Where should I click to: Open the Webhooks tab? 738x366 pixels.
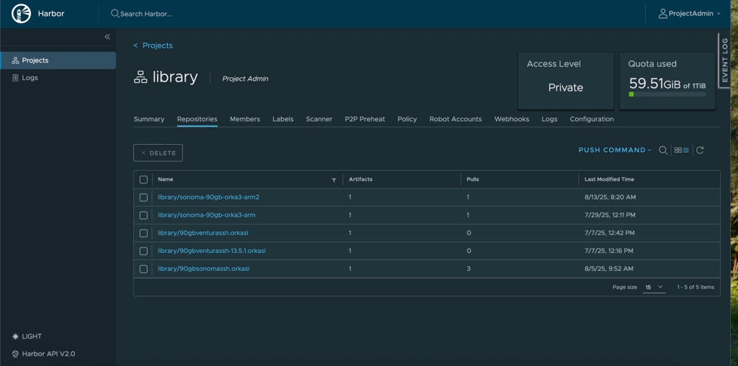(x=512, y=119)
